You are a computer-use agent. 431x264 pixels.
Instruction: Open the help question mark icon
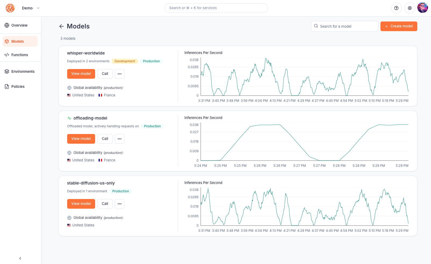(x=396, y=8)
